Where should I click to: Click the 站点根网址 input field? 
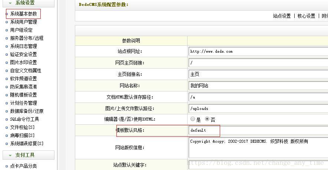(258, 51)
